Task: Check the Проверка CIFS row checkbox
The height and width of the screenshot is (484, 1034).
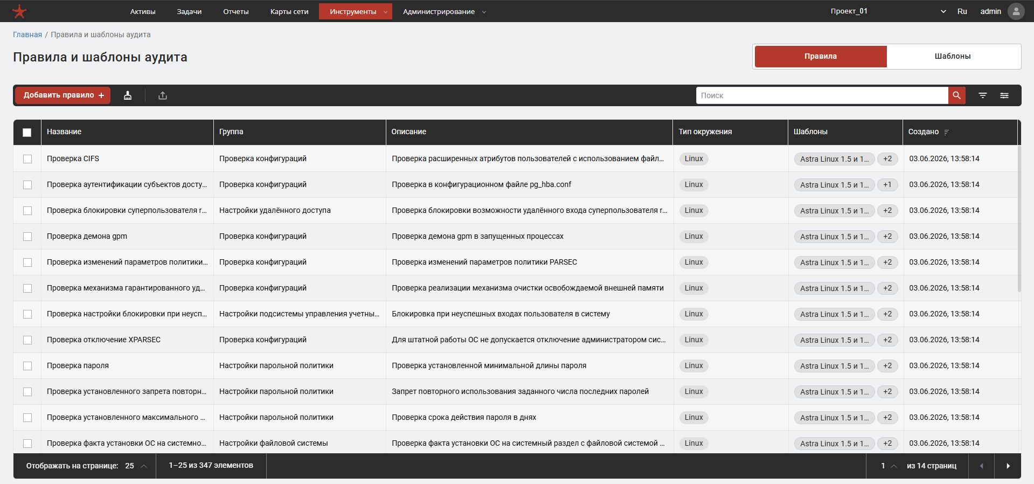Action: [27, 159]
